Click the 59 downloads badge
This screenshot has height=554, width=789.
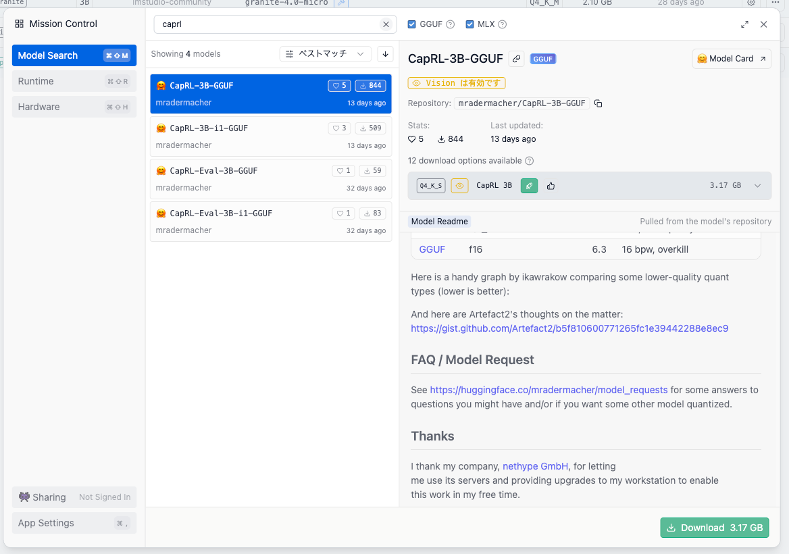click(x=372, y=170)
